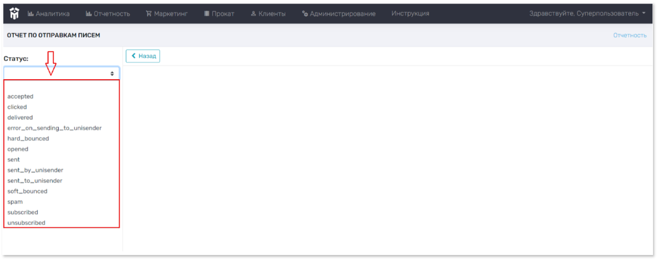Viewport: 657px width, 259px height.
Task: Open the Аналитика menu
Action: point(49,13)
